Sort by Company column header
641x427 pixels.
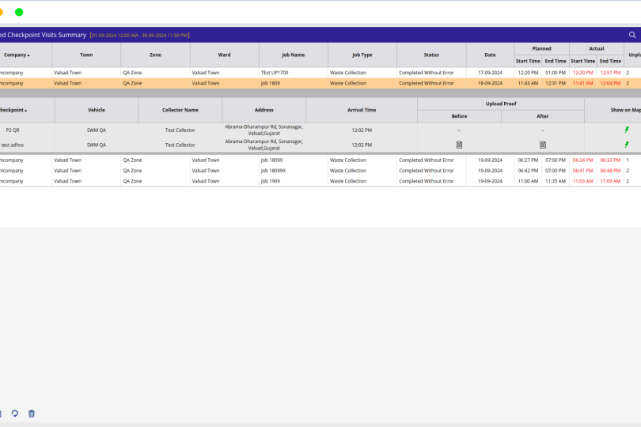coord(17,55)
